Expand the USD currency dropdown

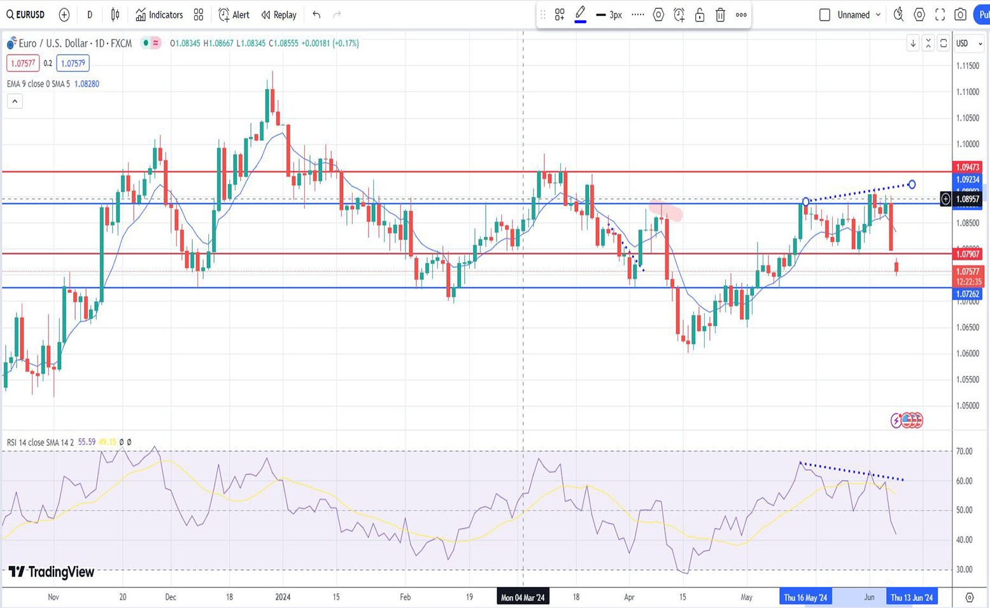(969, 43)
